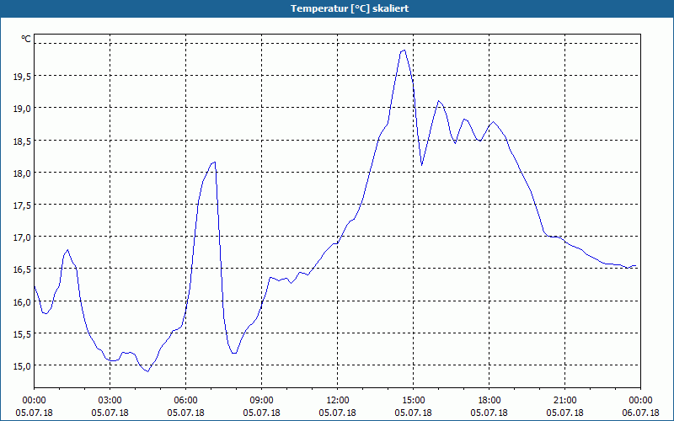Click the °C unit label on the axis
The image size is (674, 421).
point(26,39)
